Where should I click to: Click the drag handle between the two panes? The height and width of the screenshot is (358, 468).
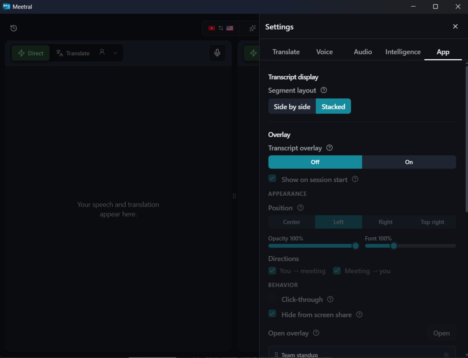coord(234,196)
